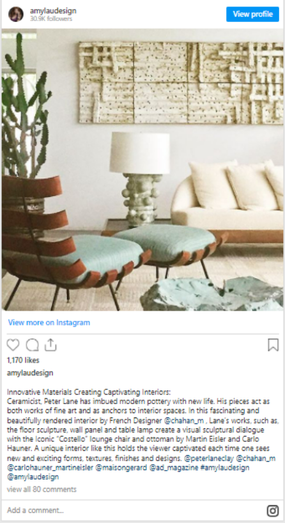Open the amylaudesign username in the header
Image resolution: width=285 pixels, height=523 pixels.
pyautogui.click(x=53, y=11)
